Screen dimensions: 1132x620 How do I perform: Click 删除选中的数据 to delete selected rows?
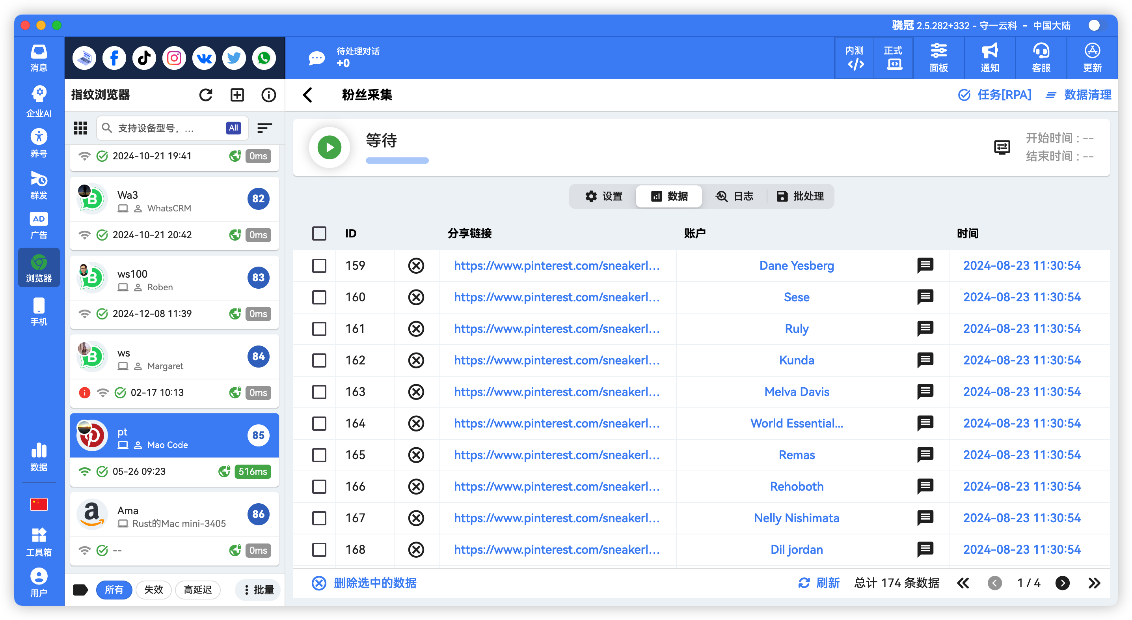[x=375, y=583]
